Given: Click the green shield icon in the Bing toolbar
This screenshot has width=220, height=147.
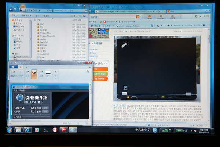Looking at the screenshot, I should [196, 17].
